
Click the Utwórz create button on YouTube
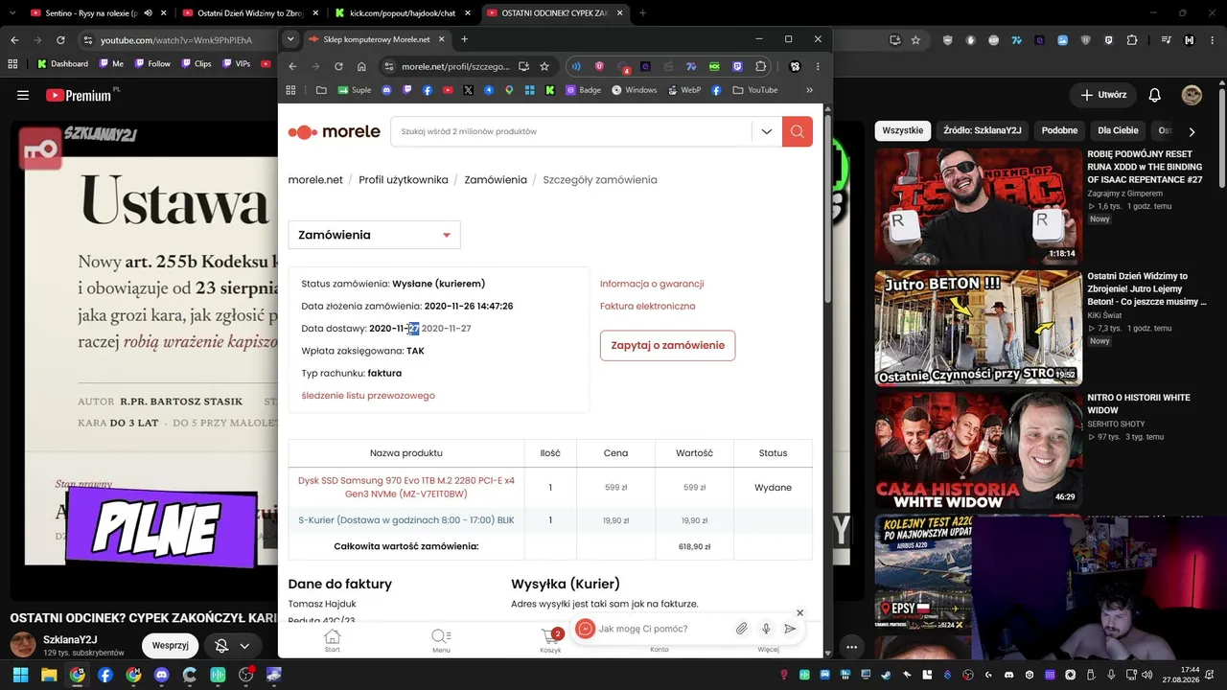1103,95
